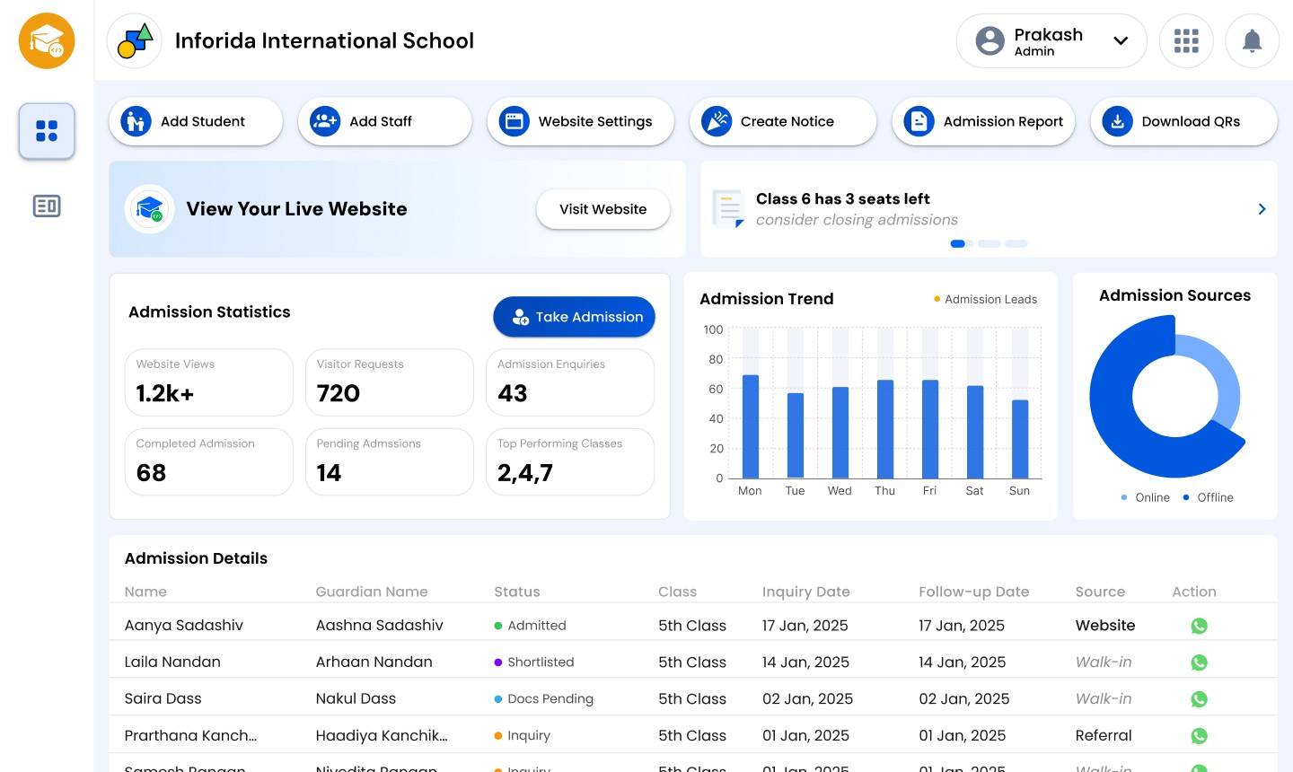
Task: Click the Visit Website button
Action: pos(603,209)
